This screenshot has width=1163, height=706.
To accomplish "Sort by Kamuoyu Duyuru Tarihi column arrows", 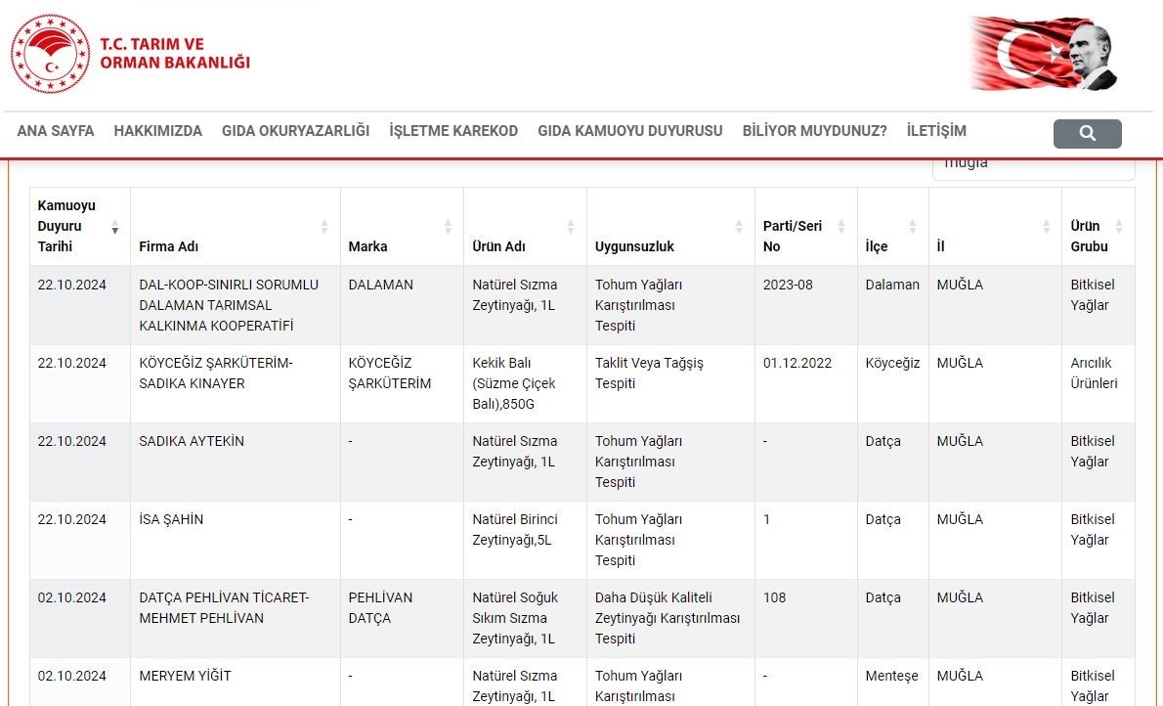I will click(115, 227).
